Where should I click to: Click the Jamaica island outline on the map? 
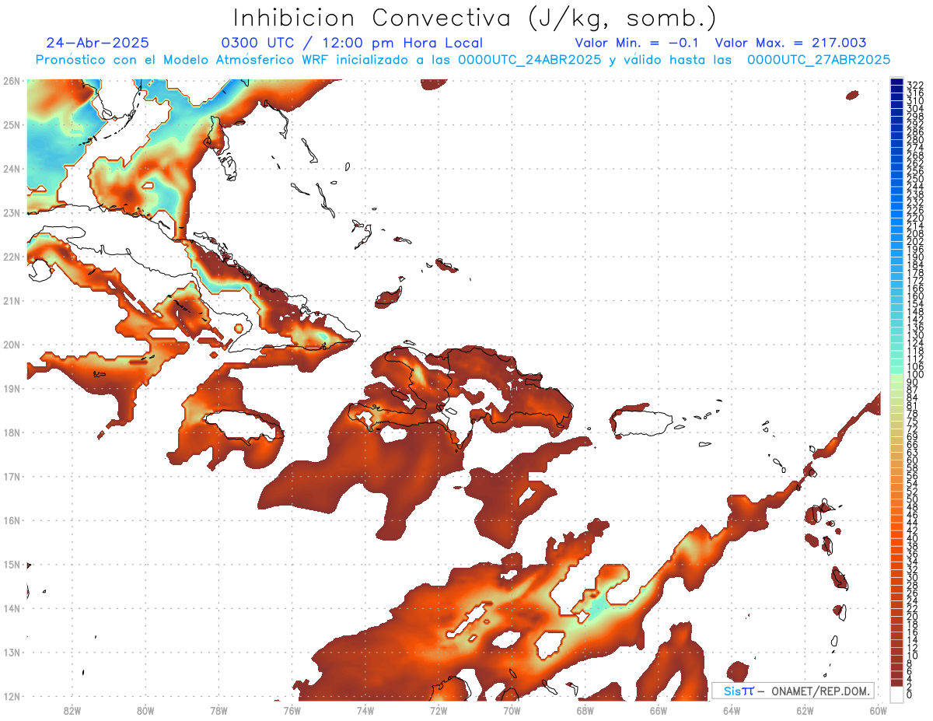coord(243,426)
